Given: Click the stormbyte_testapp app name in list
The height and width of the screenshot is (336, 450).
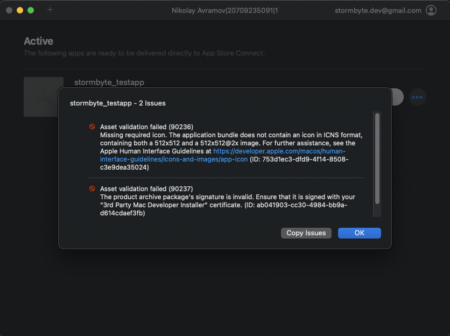Looking at the screenshot, I should 109,82.
